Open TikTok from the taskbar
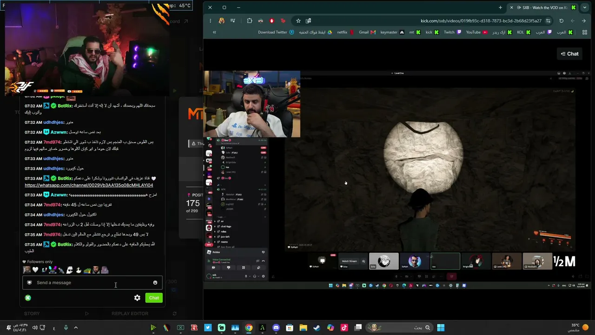 click(x=344, y=328)
